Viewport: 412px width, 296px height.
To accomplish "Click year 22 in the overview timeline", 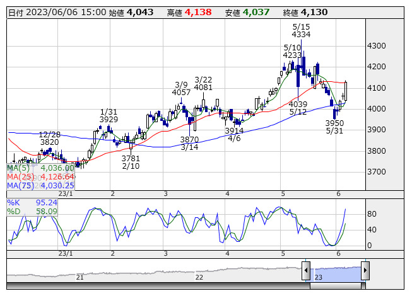I will click(x=199, y=277).
